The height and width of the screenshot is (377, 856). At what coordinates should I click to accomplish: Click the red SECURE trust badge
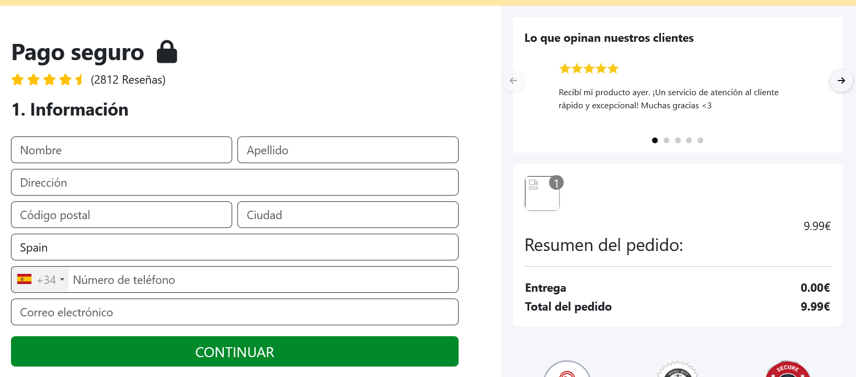pos(787,370)
